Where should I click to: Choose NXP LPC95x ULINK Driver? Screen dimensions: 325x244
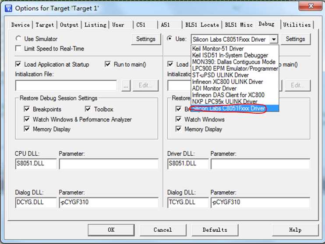[235, 102]
